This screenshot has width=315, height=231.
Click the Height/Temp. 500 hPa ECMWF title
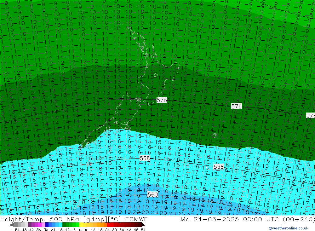point(74,219)
